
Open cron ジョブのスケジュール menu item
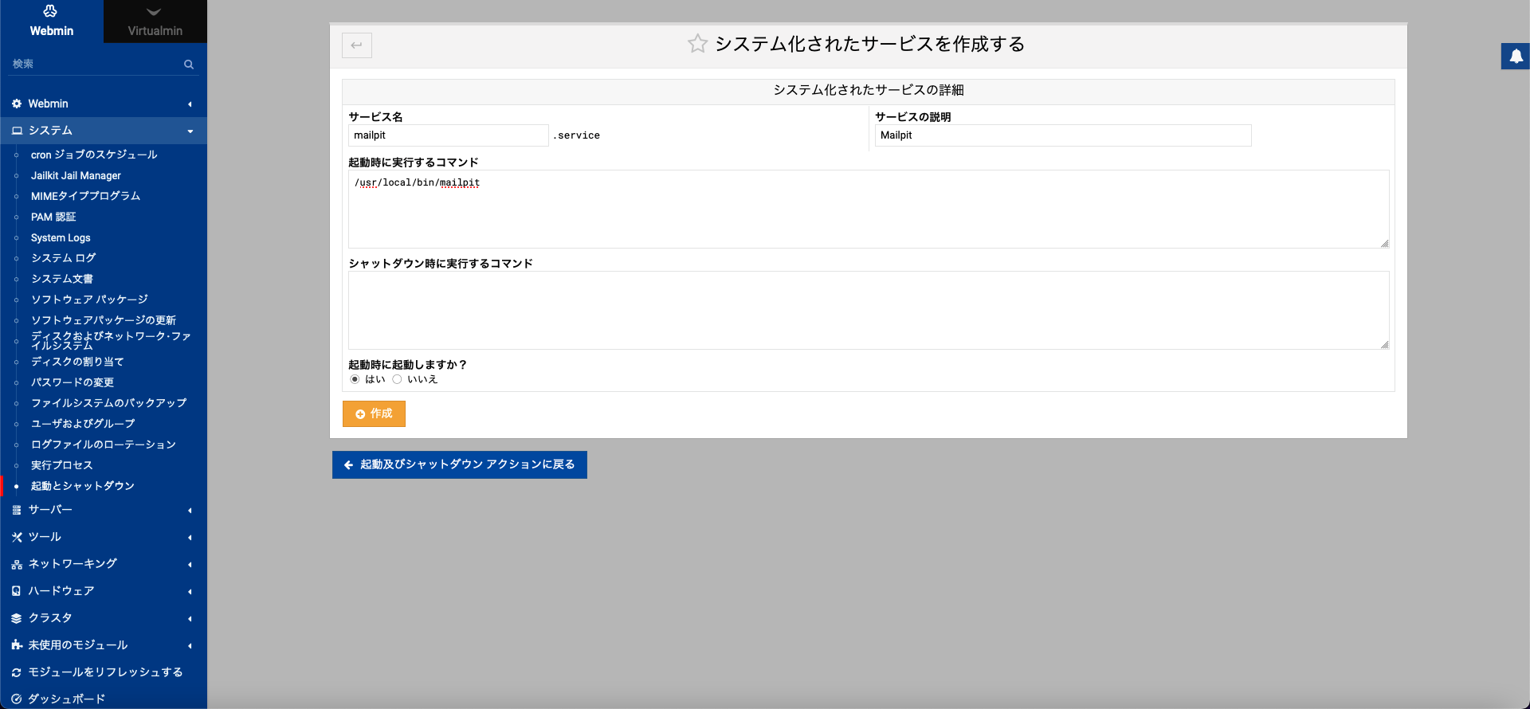(x=94, y=155)
